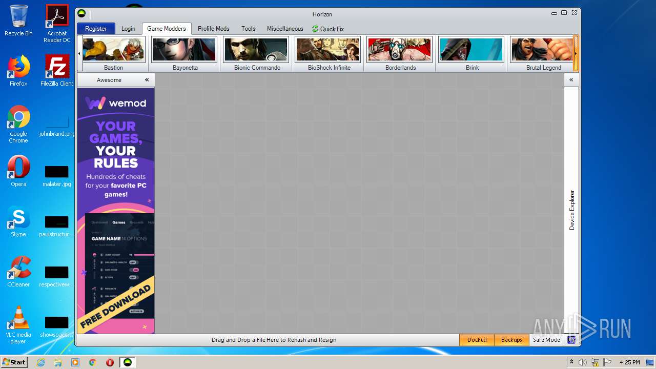
Task: Show hidden system tray icons
Action: pyautogui.click(x=571, y=362)
